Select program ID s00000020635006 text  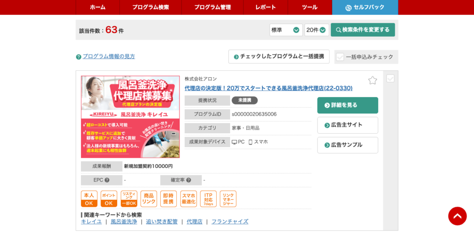click(x=254, y=114)
